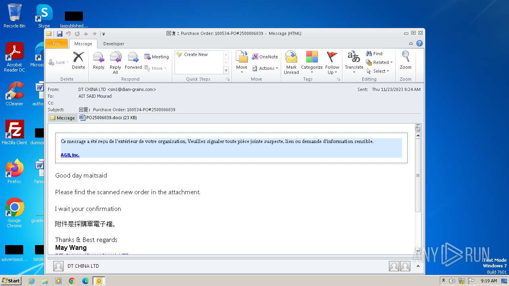Save the message with the floppy disk icon
Screen dimensions: 509x286
click(60, 34)
